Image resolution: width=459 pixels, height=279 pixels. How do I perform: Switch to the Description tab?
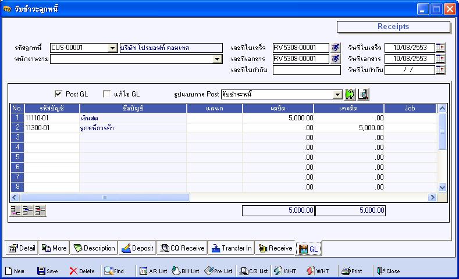pos(94,248)
